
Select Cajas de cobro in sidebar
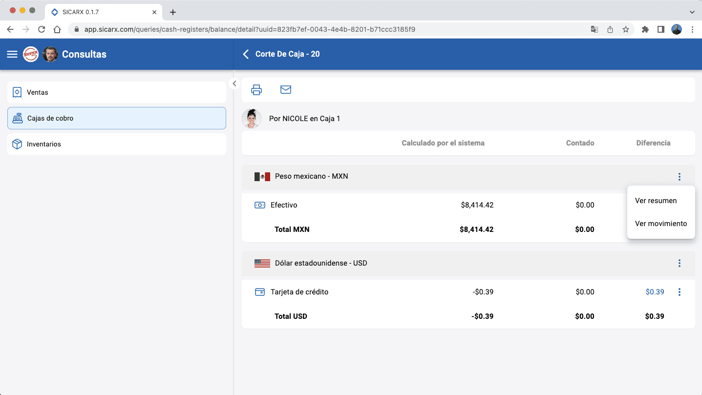[116, 118]
